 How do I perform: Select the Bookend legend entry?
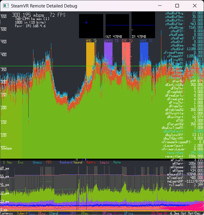click(x=66, y=162)
